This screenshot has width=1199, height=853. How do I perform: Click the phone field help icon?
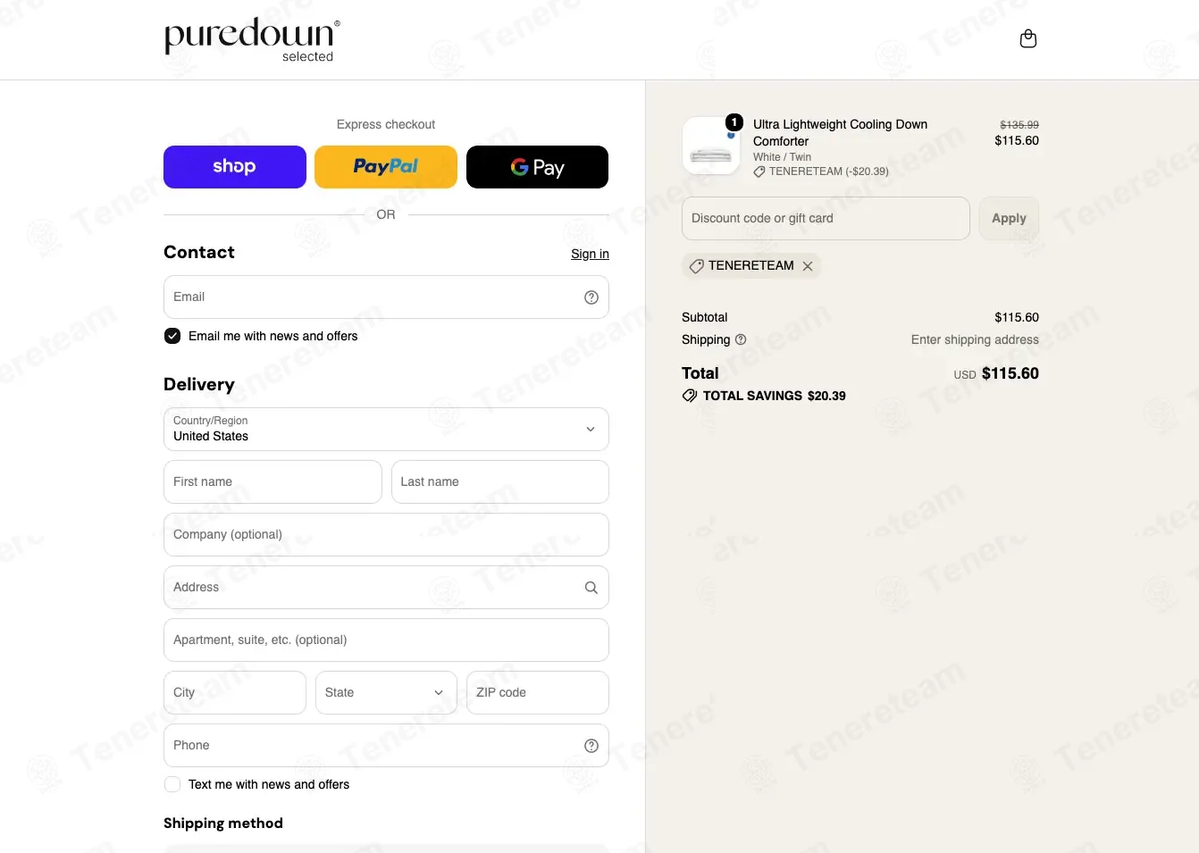point(591,746)
